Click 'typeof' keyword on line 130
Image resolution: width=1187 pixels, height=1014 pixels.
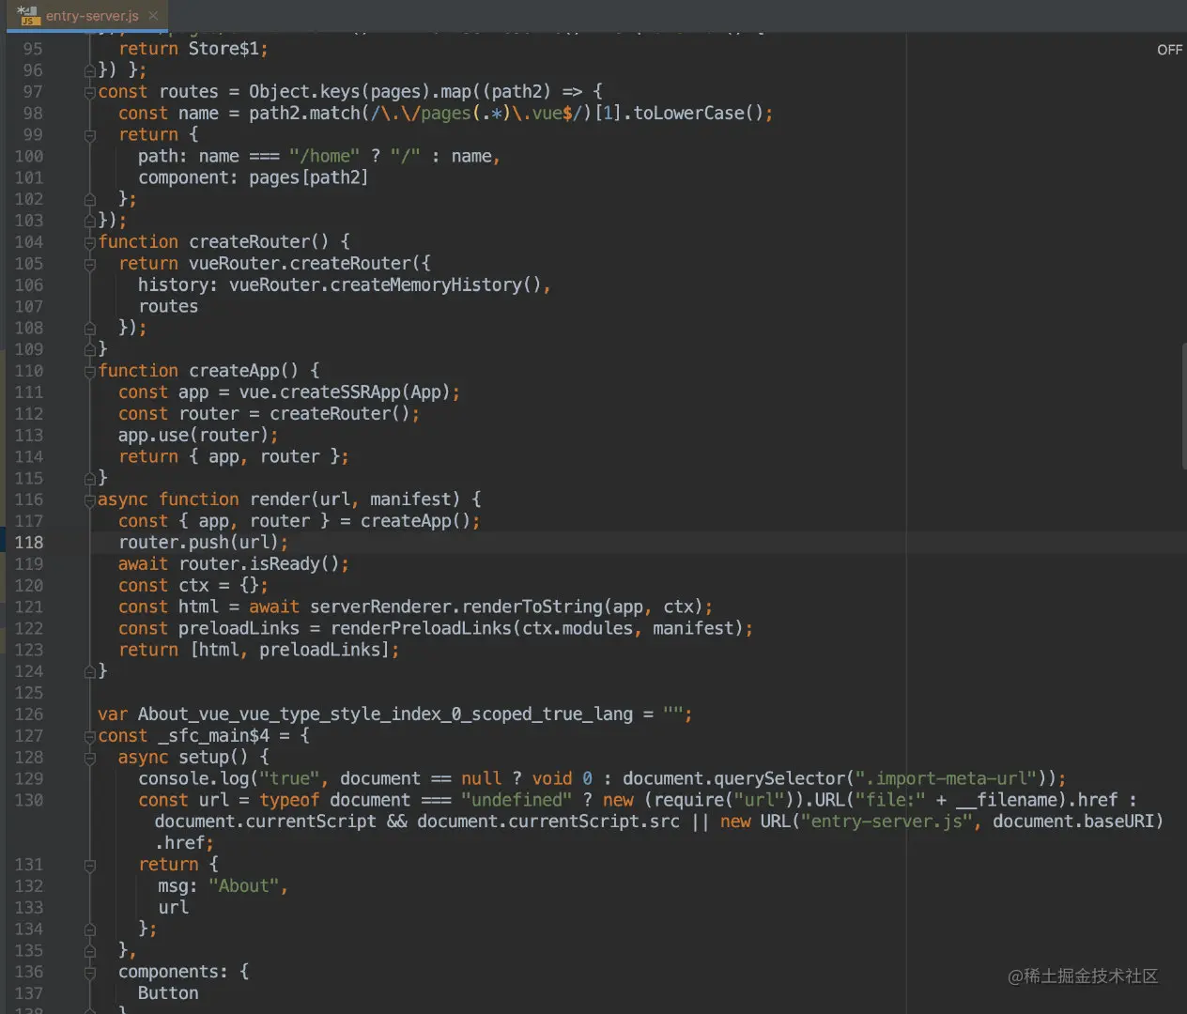[x=289, y=800]
